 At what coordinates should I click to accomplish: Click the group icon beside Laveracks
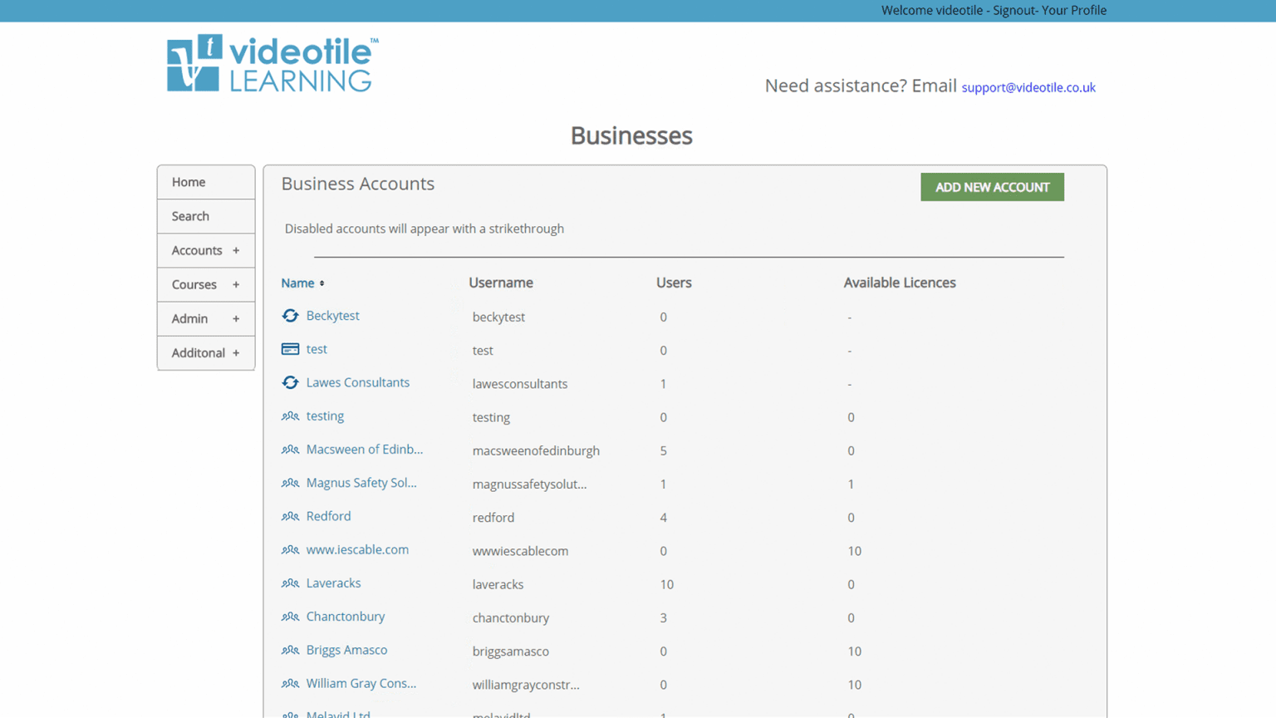coord(290,583)
